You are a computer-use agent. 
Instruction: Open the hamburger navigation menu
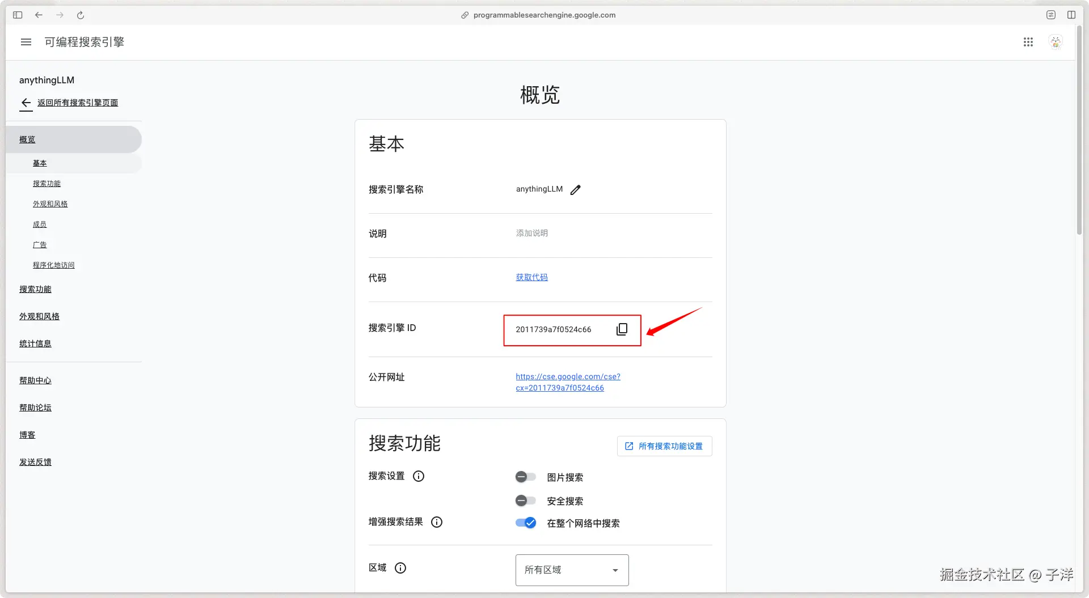(x=26, y=42)
